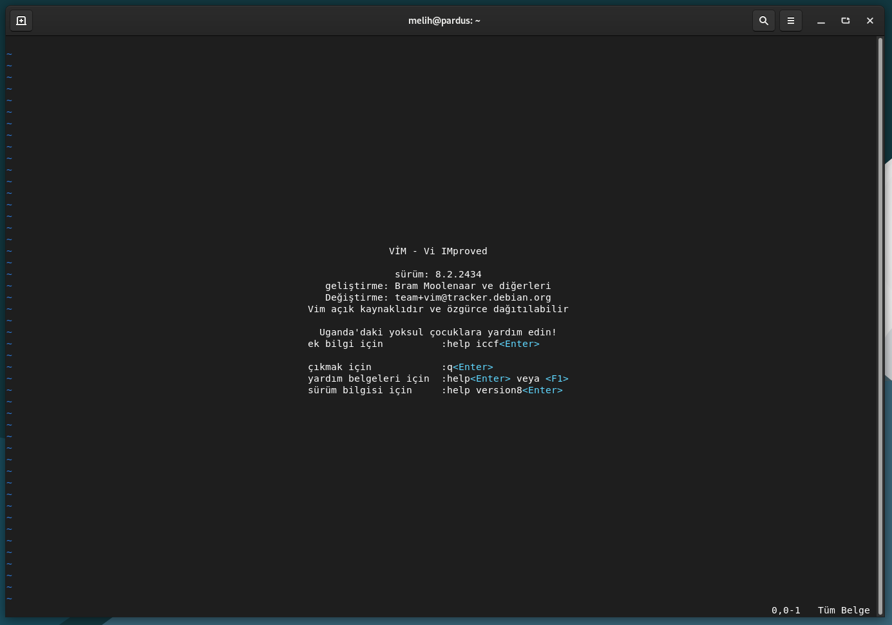Click the 'sürüm bilgisi için' label
This screenshot has height=625, width=892.
tap(360, 390)
